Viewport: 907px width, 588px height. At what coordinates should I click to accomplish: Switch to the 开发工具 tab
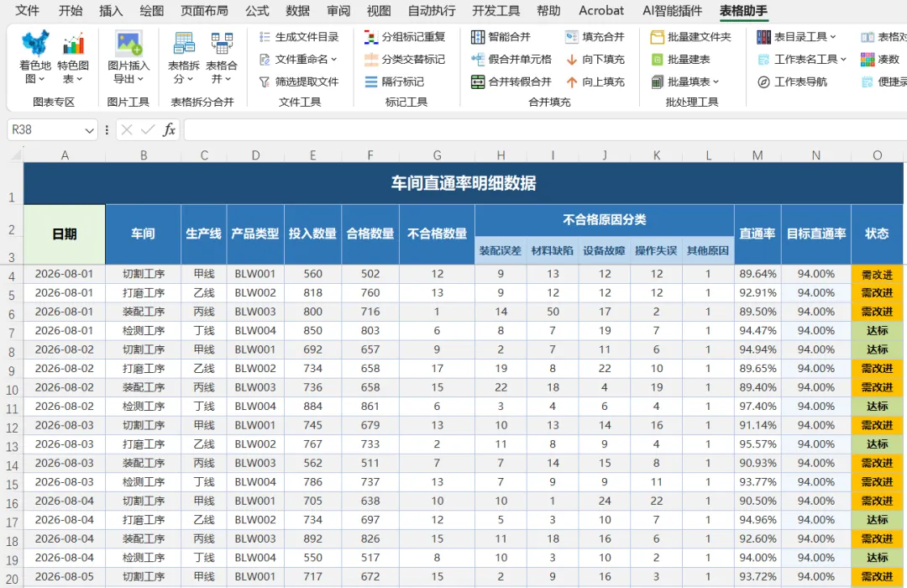coord(495,11)
